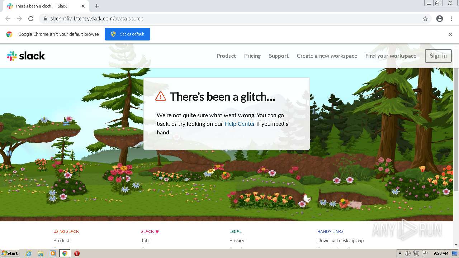View site info via the padlock icon
The width and height of the screenshot is (459, 258).
pos(45,19)
